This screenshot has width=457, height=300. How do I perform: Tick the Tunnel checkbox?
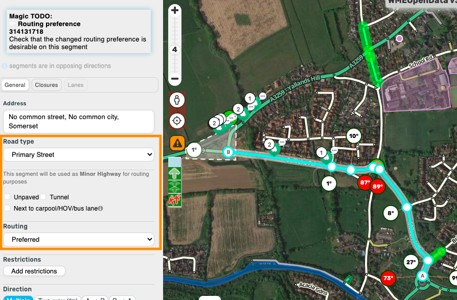(x=43, y=197)
